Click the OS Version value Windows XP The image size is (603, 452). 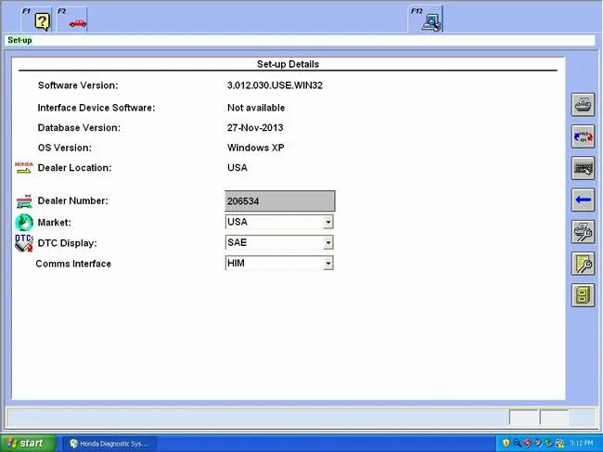[256, 148]
